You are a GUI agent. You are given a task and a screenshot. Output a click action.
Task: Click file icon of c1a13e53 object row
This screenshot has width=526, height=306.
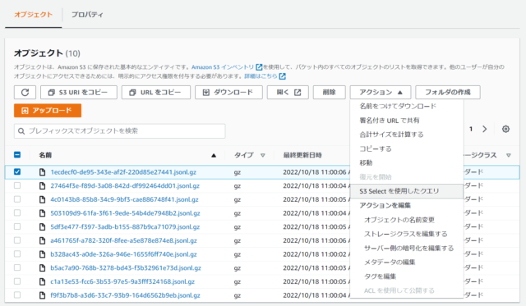(x=42, y=281)
